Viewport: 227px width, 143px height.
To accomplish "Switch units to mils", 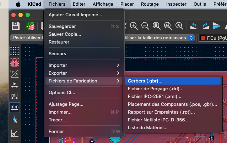I will [15, 96].
